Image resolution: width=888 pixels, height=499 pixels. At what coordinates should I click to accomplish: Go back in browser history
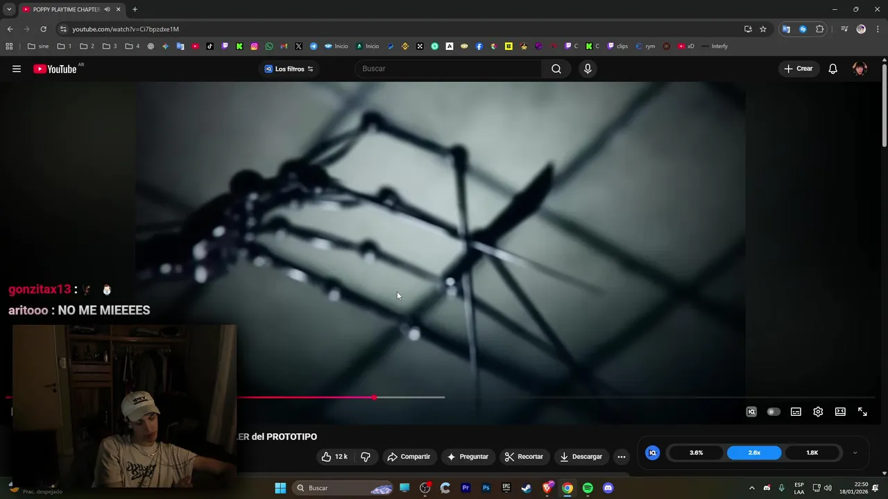coord(10,29)
